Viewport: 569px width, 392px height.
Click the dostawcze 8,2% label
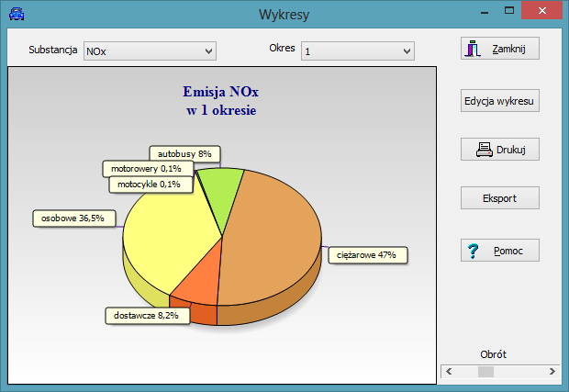pyautogui.click(x=148, y=316)
